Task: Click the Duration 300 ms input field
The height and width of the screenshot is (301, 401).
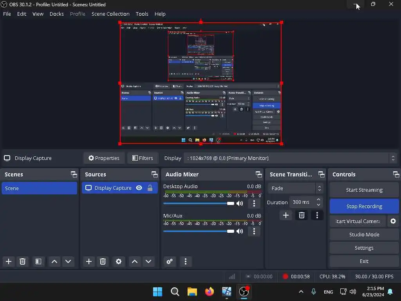Action: [x=303, y=202]
